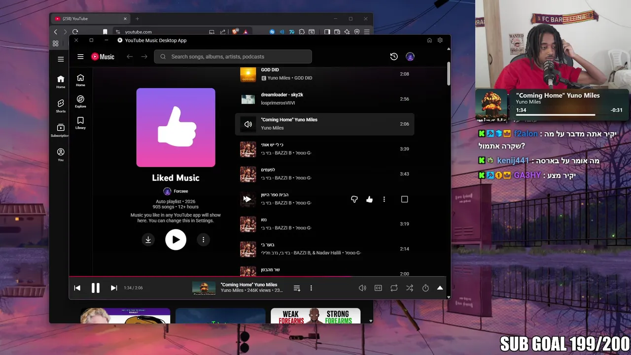Open Explore in YouTube Music sidebar

coord(80,102)
